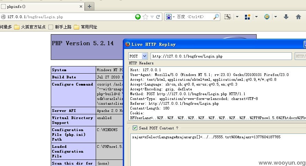Image resolution: width=306 pixels, height=166 pixels.
Task: Click the green go arrow in address bar
Action: point(138,17)
